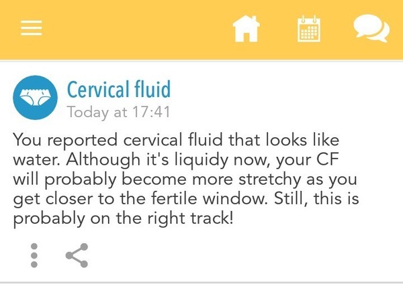Open the calendar view icon

click(309, 28)
